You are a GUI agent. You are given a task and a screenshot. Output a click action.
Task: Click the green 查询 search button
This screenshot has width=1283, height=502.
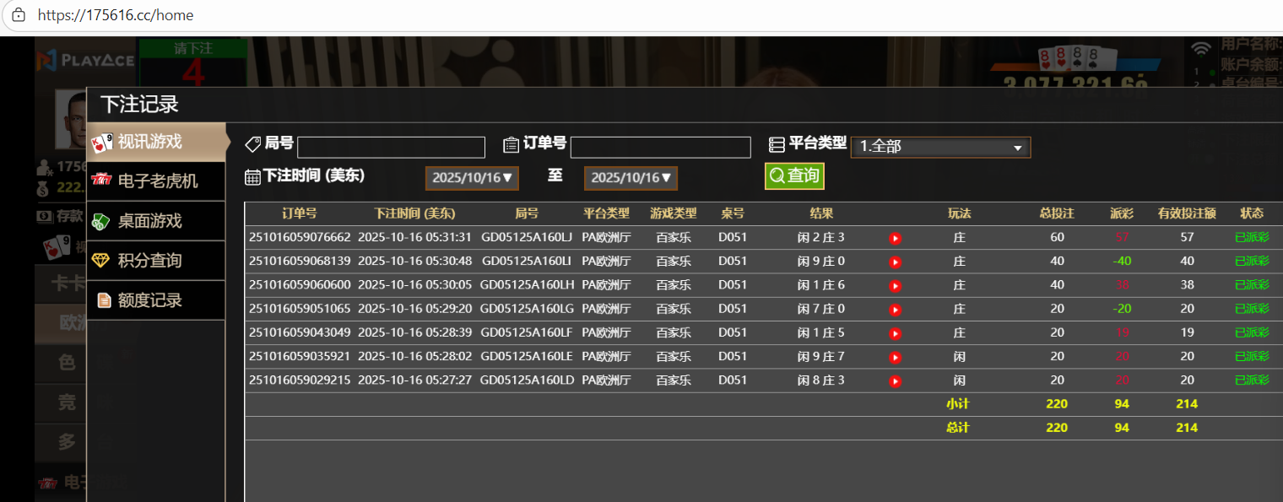(794, 175)
